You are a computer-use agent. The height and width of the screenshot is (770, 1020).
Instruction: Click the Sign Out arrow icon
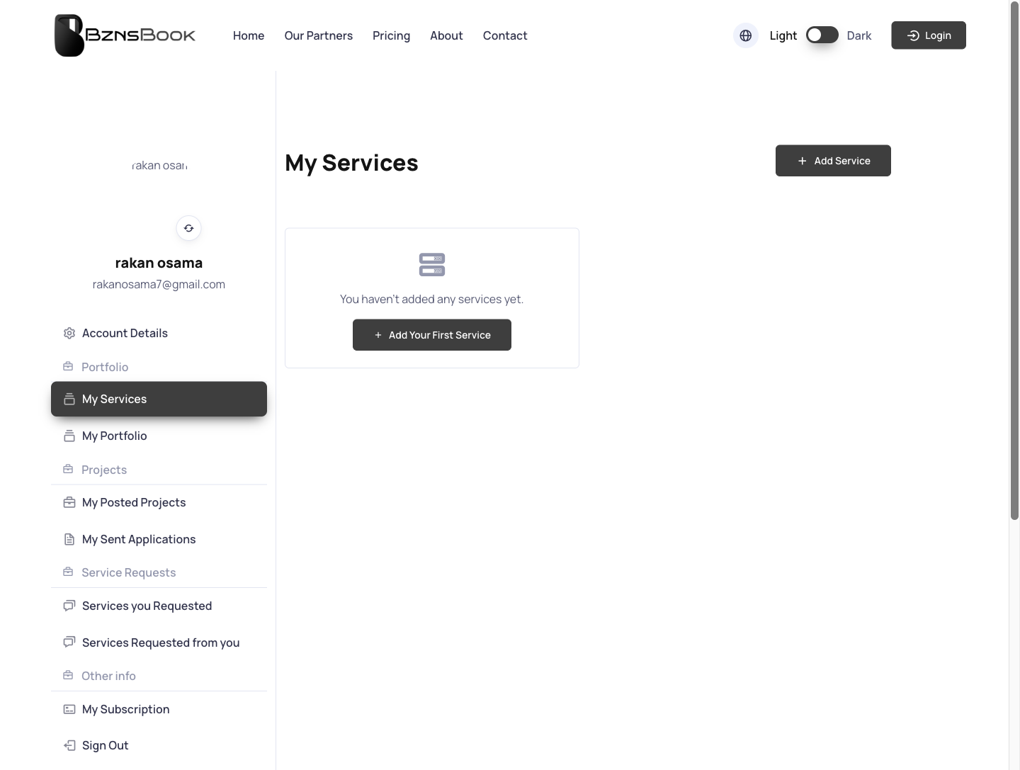[x=69, y=745]
